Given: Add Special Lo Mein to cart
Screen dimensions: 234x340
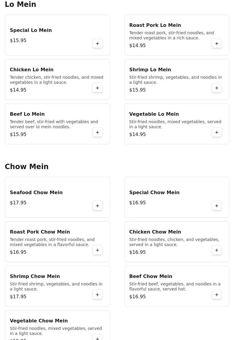Looking at the screenshot, I should click(97, 44).
